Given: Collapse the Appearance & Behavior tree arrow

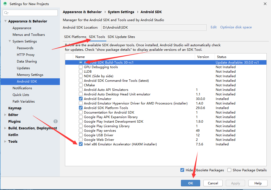Looking at the screenshot, I should 5,21.
